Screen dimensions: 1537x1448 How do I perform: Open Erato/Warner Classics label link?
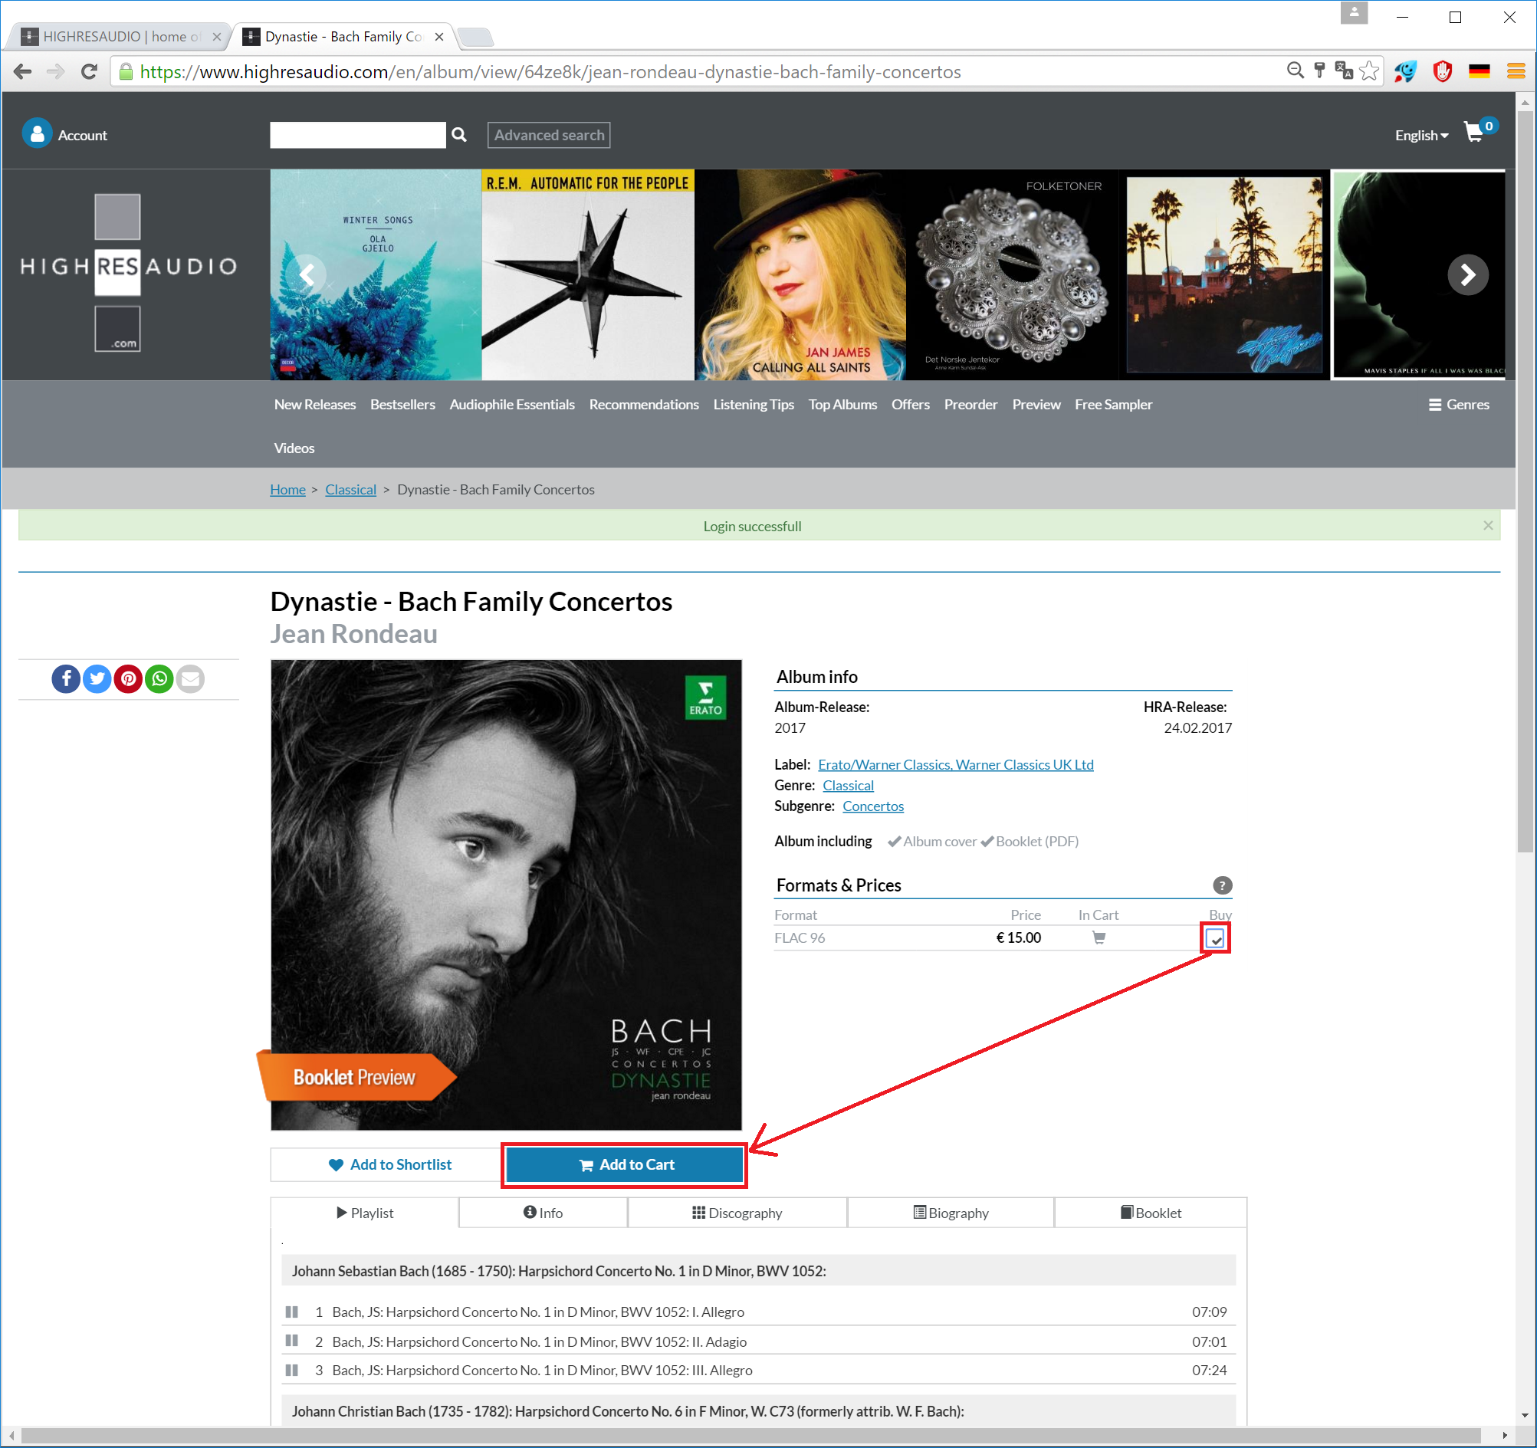[x=956, y=764]
